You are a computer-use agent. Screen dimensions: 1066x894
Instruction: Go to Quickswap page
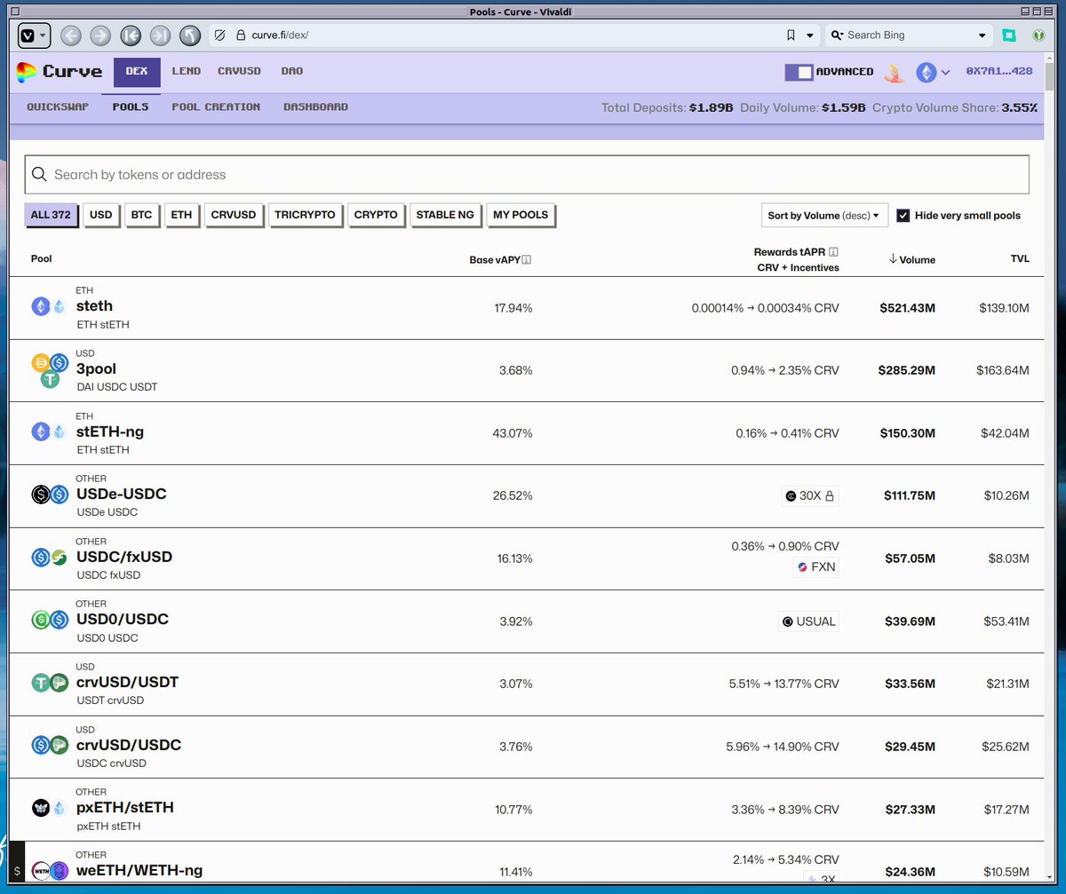[58, 107]
